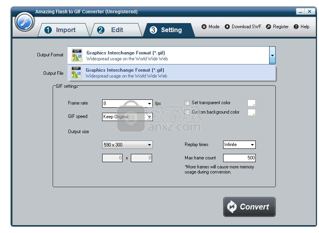Open the Mode menu text

pyautogui.click(x=214, y=27)
